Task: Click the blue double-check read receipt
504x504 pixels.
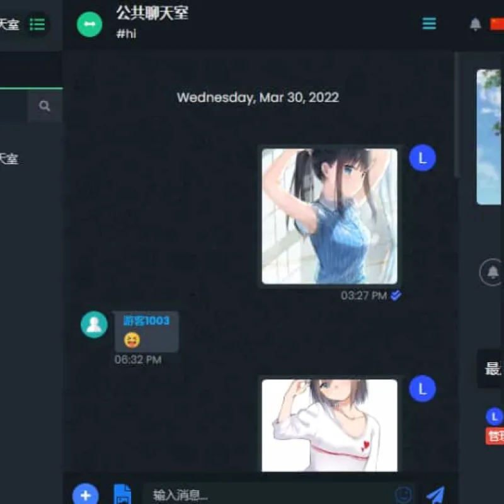Action: click(x=396, y=295)
